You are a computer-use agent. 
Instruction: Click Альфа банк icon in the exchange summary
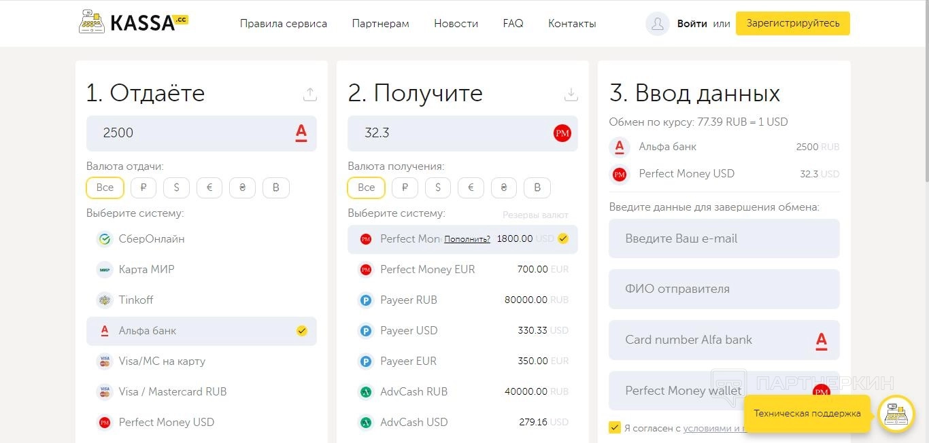coord(619,147)
